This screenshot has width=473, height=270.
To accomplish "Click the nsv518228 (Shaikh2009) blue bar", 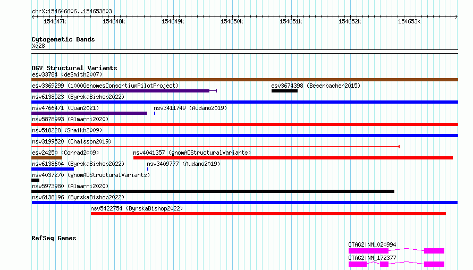I will pos(244,136).
